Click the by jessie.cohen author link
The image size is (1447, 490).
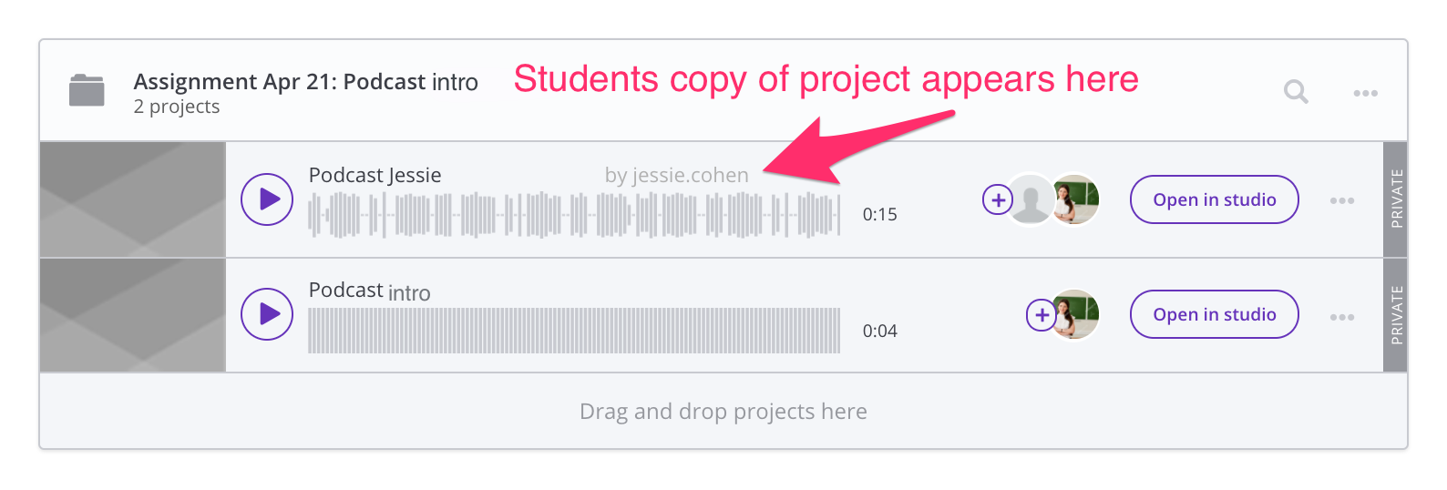677,175
